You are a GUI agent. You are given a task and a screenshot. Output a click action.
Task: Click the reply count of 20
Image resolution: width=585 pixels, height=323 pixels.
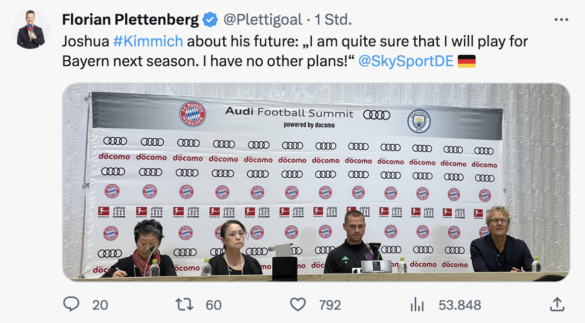pos(100,305)
